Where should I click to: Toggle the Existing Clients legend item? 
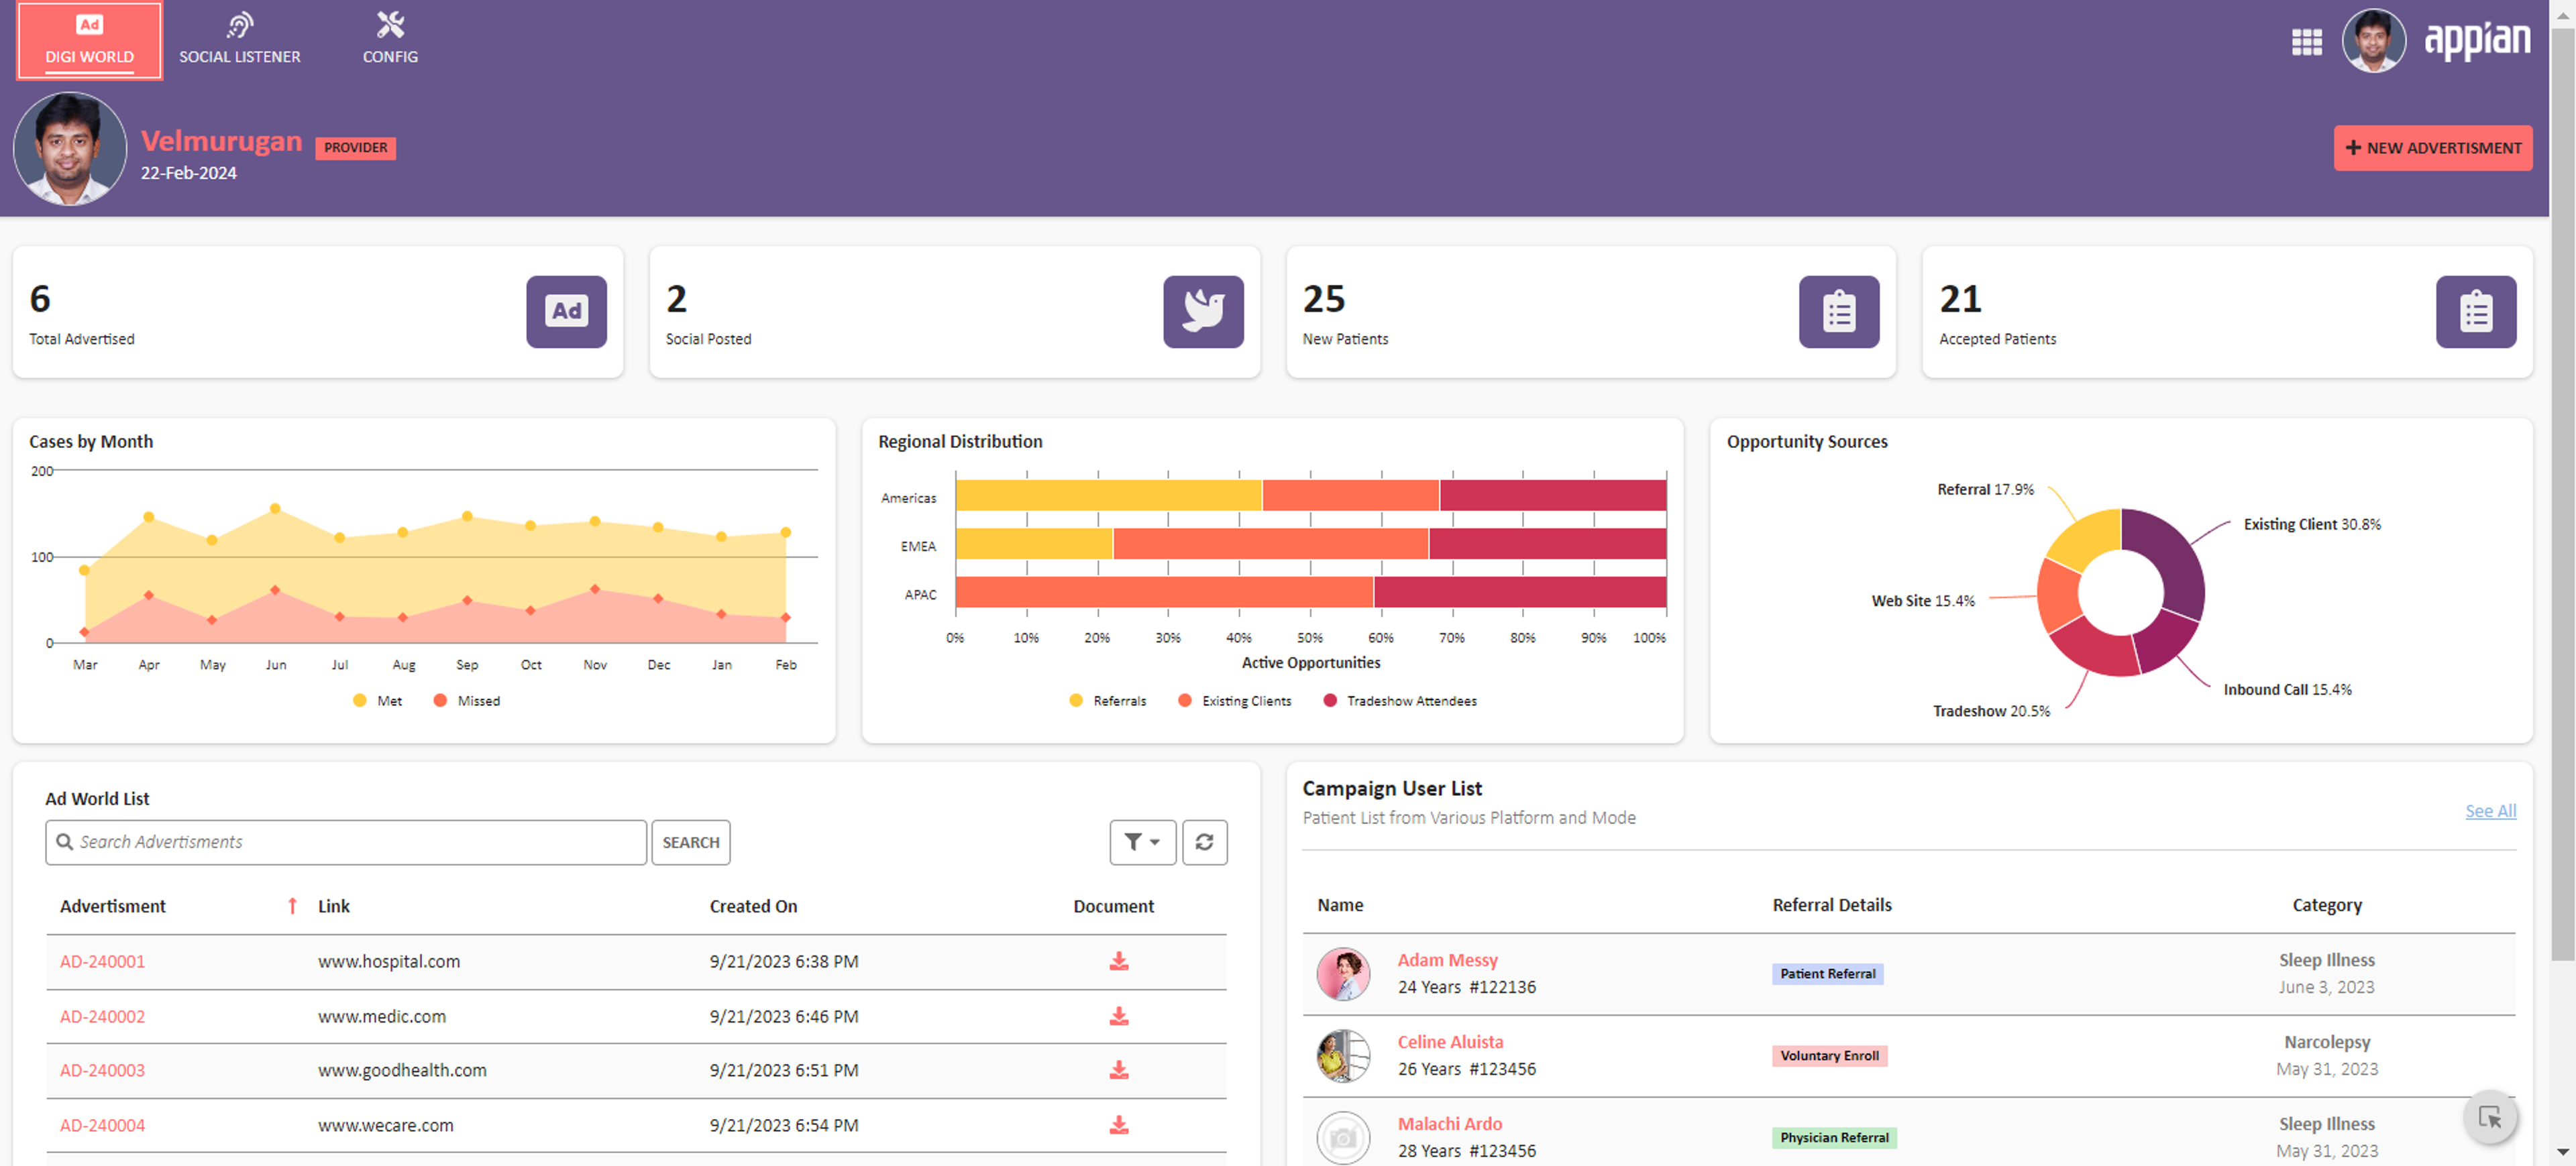1235,701
